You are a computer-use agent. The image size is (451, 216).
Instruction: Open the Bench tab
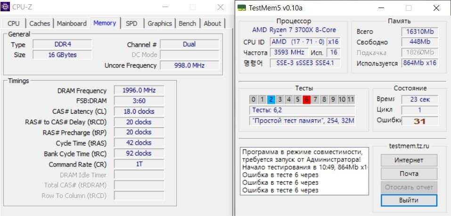tap(188, 24)
